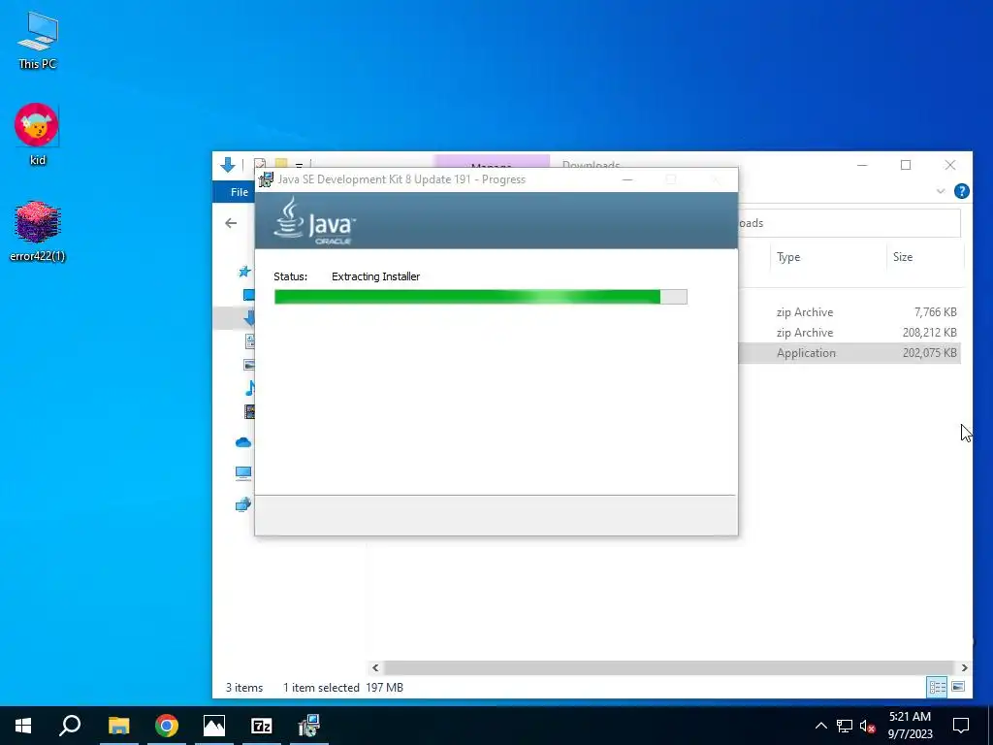The image size is (993, 745).
Task: Select Music note in Explorer sidebar
Action: [250, 388]
